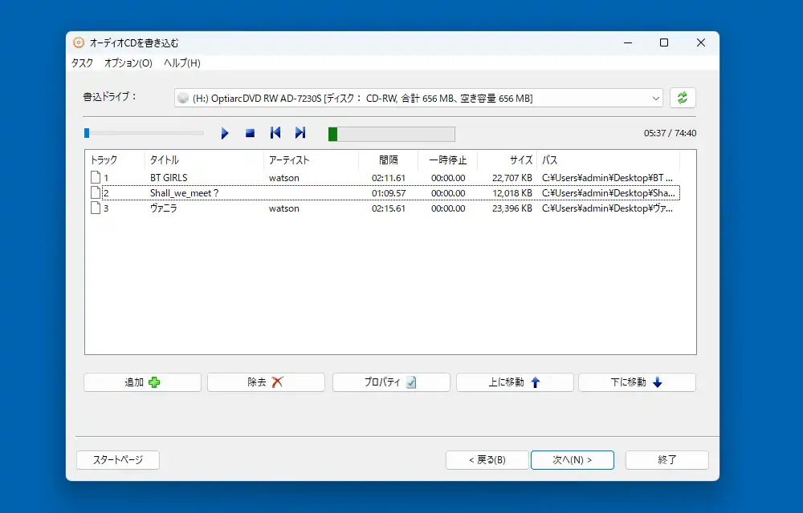
Task: Skip to previous track button
Action: [x=275, y=133]
